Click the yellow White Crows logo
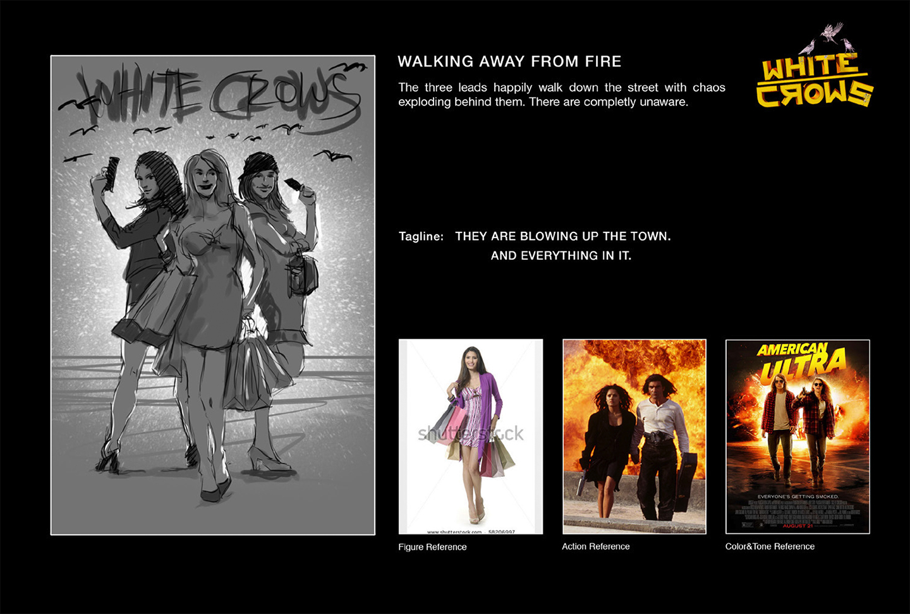 point(814,66)
